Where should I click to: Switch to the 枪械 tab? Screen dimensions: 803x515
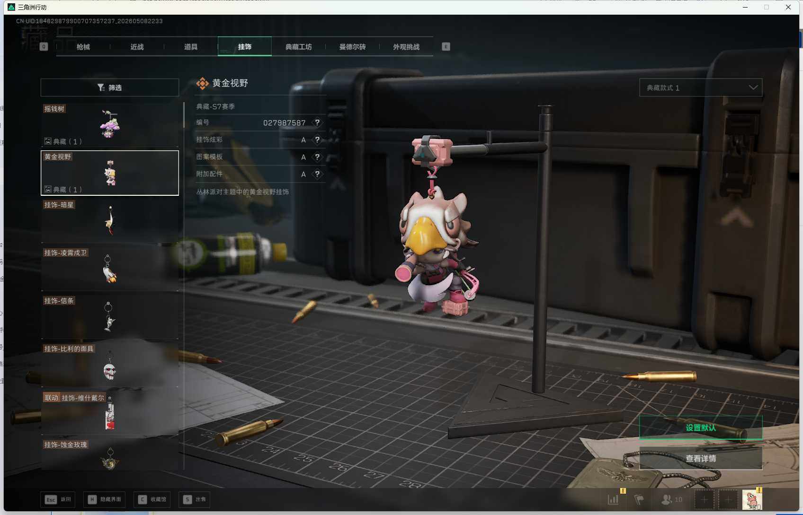83,47
